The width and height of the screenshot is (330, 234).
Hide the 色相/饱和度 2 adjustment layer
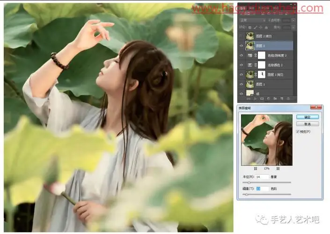tap(242, 56)
